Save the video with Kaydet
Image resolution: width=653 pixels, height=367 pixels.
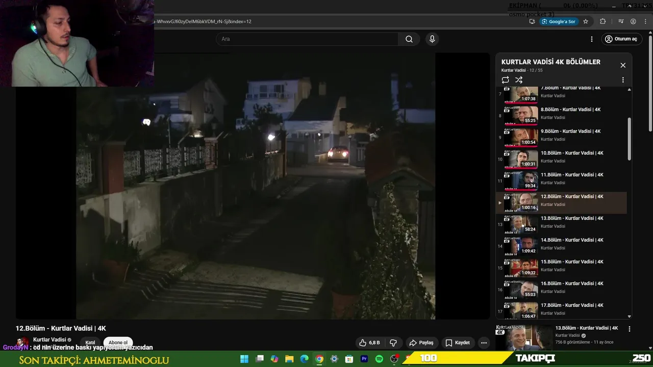point(458,343)
